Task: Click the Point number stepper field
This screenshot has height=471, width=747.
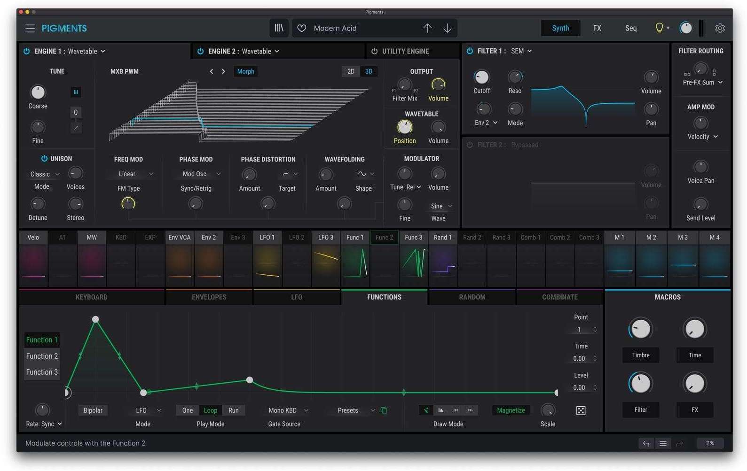Action: (x=581, y=330)
